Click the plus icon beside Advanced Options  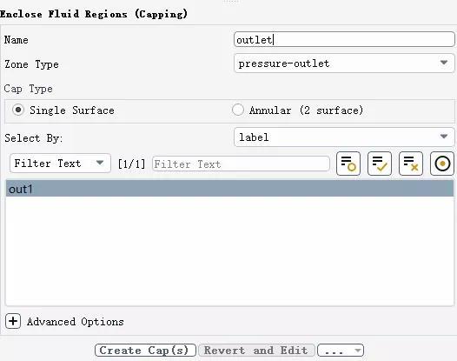tap(13, 321)
